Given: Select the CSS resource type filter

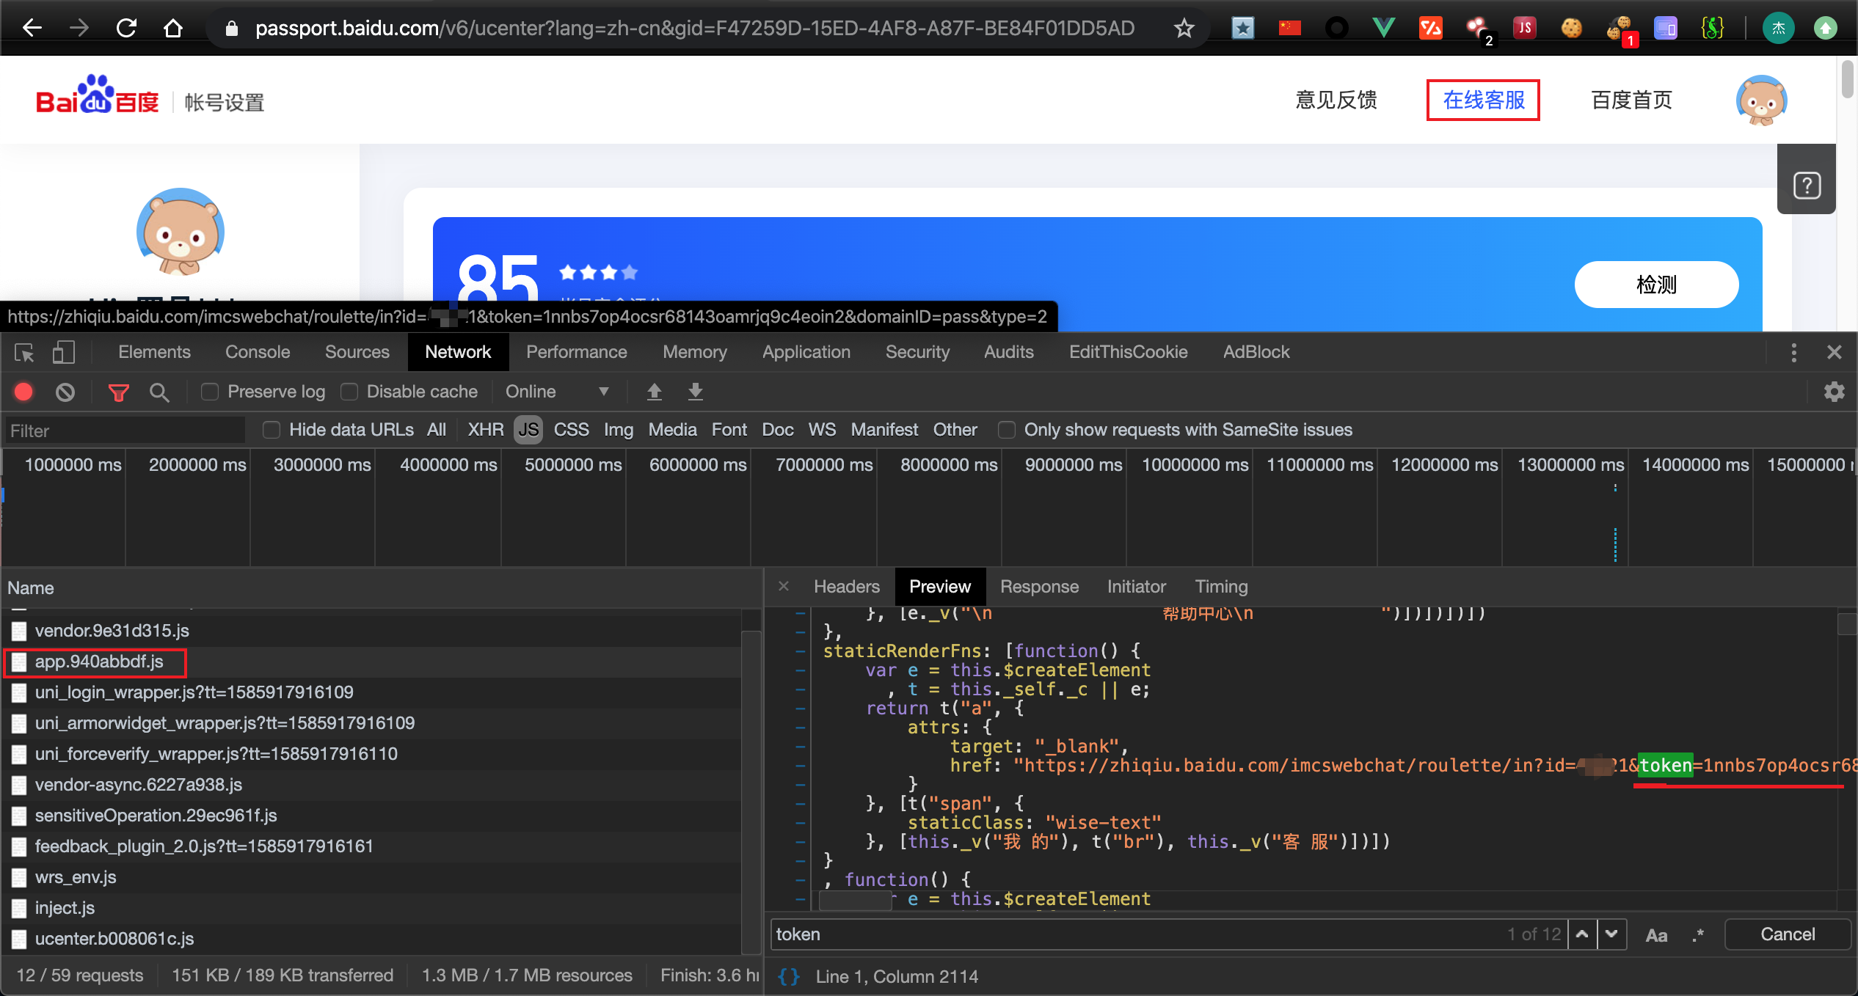Looking at the screenshot, I should (x=572, y=430).
